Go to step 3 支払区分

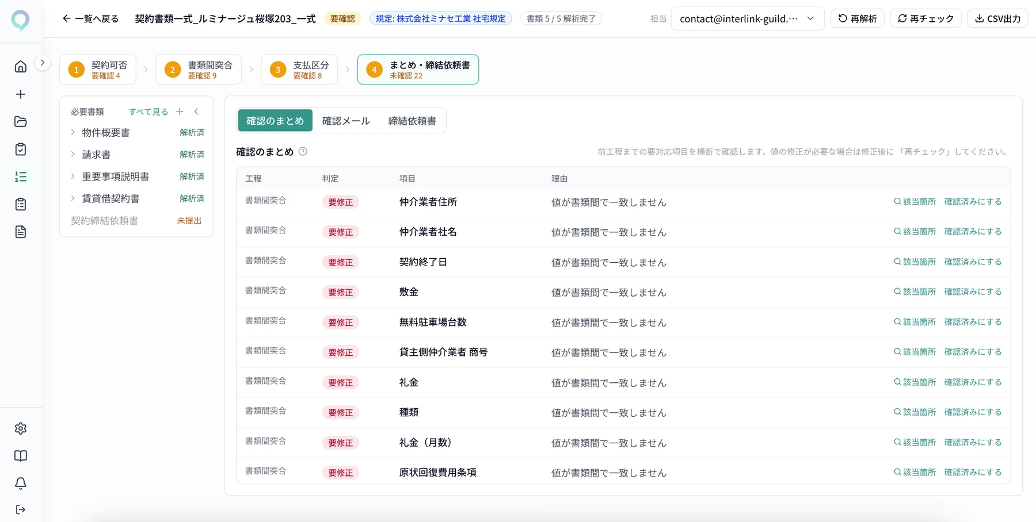(299, 70)
